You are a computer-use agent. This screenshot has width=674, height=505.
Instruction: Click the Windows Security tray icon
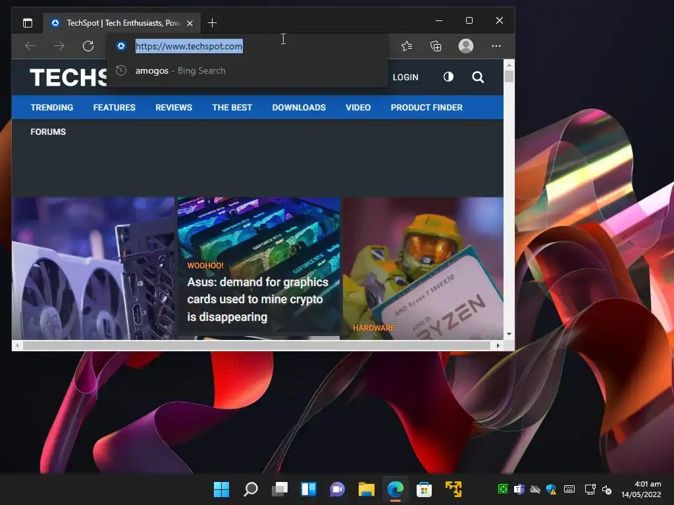pos(552,489)
